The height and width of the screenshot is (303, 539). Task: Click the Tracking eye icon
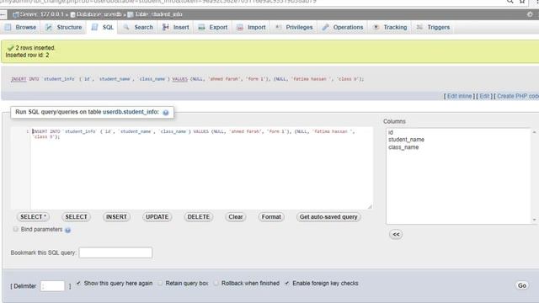(x=376, y=27)
